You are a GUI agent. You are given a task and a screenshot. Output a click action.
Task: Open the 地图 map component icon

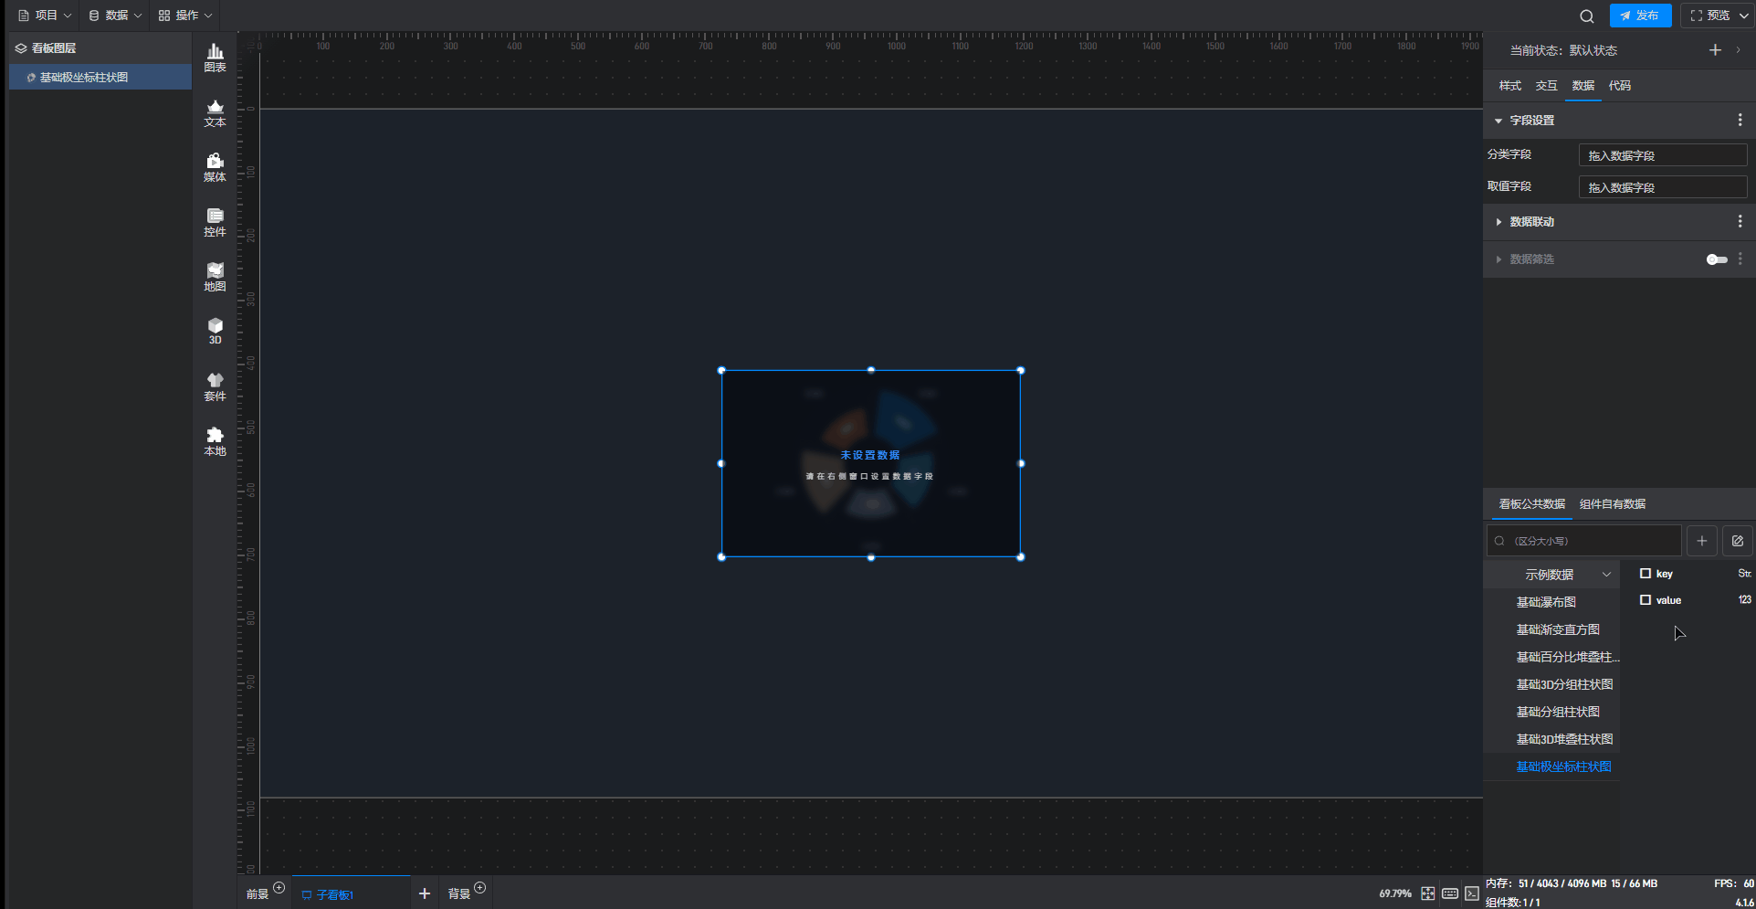pyautogui.click(x=215, y=277)
